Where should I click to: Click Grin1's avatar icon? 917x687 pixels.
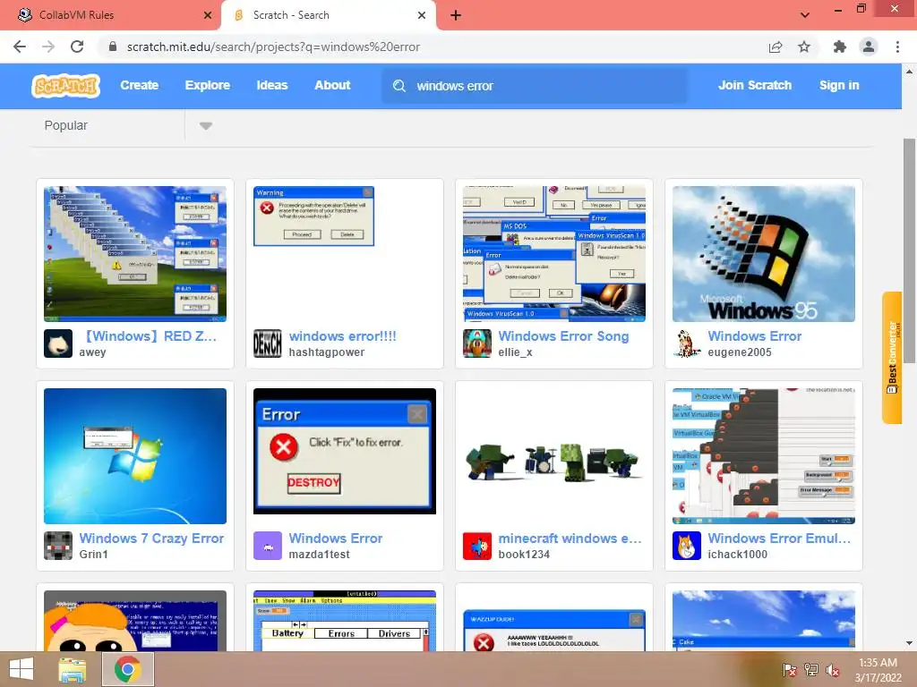[58, 546]
